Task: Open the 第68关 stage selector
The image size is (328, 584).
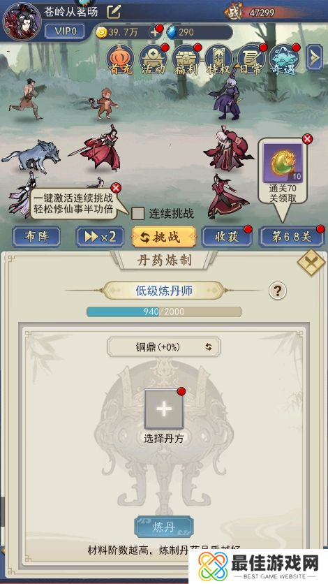Action: (292, 237)
